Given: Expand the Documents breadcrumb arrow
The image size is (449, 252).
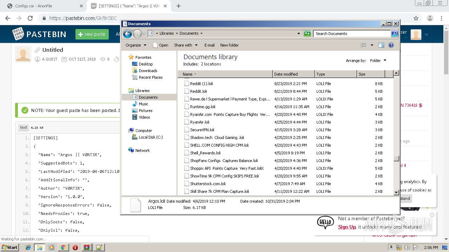Looking at the screenshot, I should click(x=201, y=34).
